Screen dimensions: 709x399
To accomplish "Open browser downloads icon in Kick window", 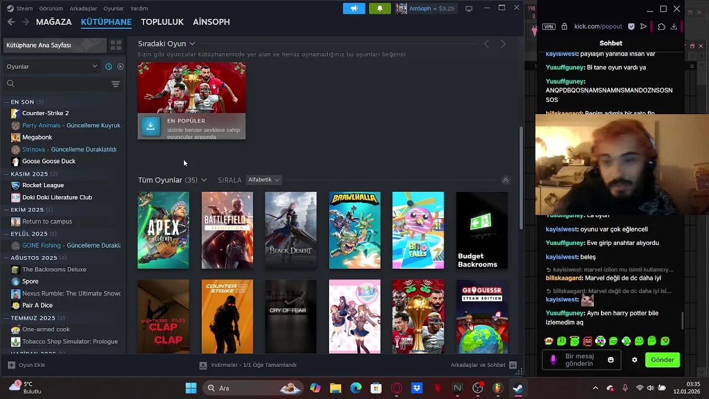I will pyautogui.click(x=674, y=27).
